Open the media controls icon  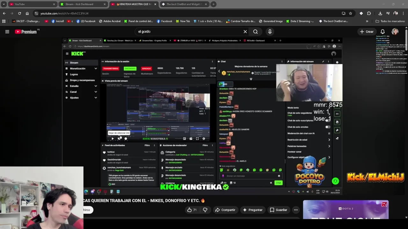pos(388,13)
